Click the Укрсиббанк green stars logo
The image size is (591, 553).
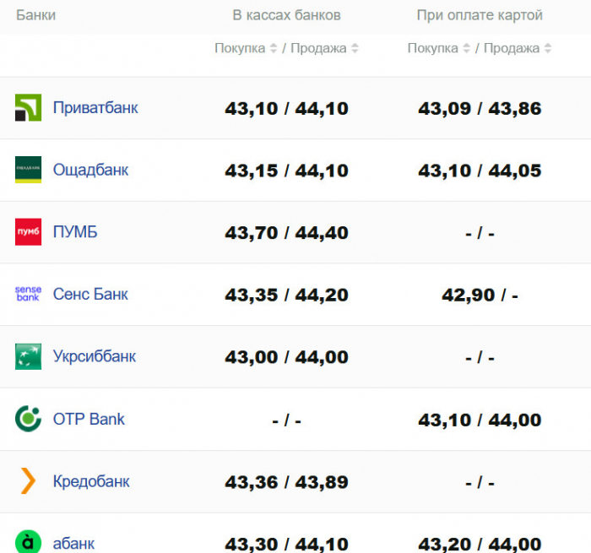click(28, 356)
